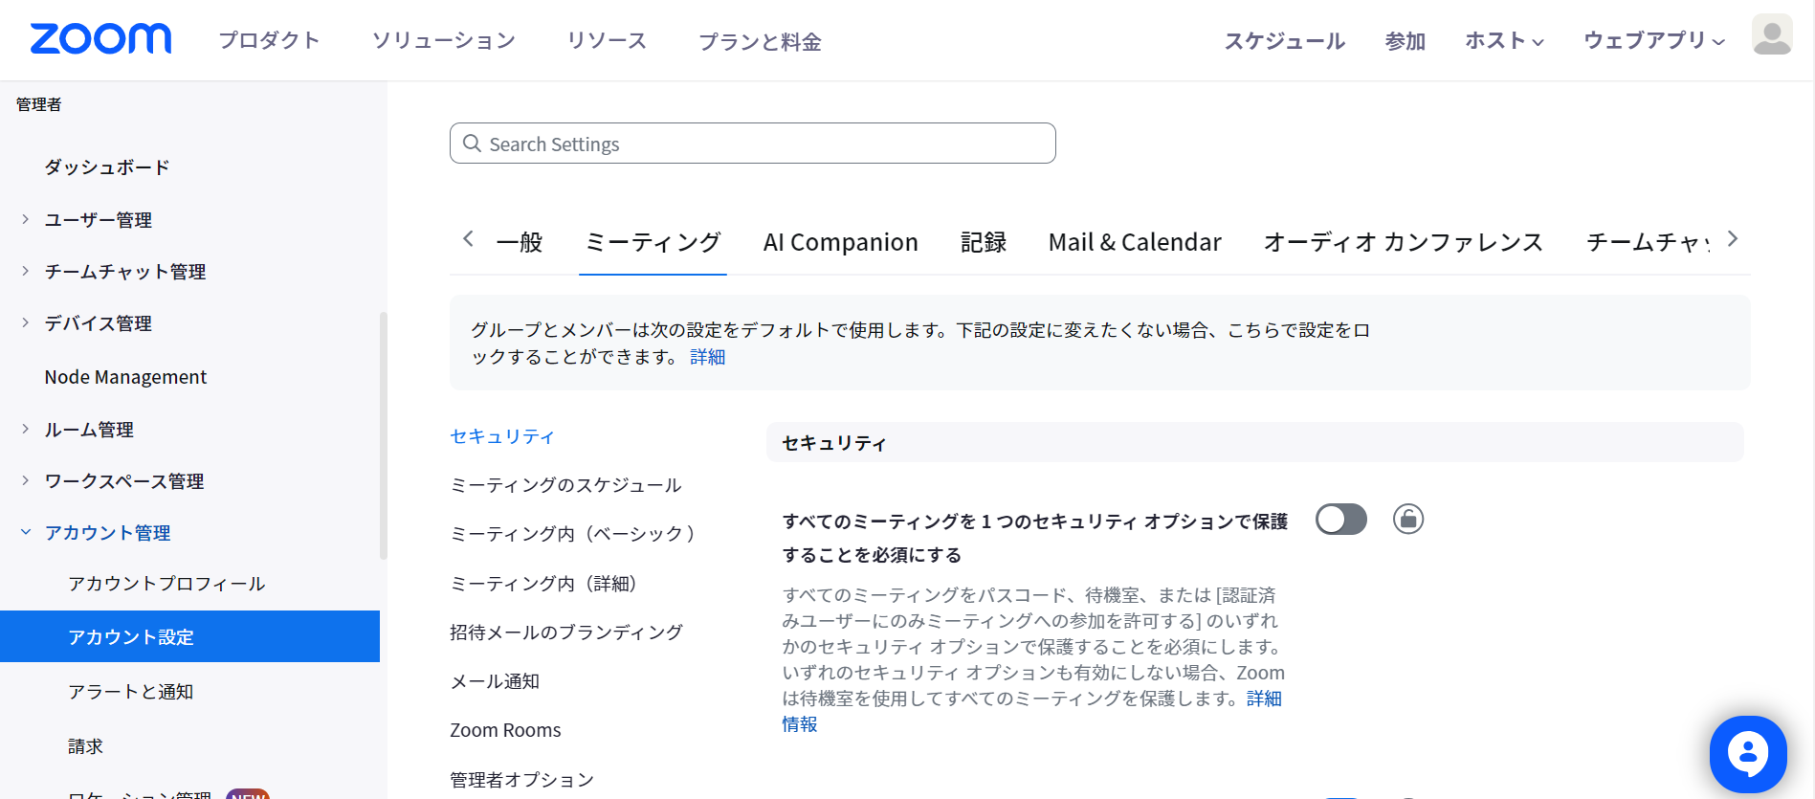Switch to the 一般 tab
The width and height of the screenshot is (1815, 799).
[520, 242]
